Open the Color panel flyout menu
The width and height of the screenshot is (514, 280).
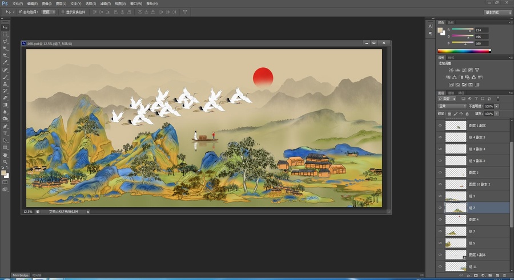(x=510, y=22)
